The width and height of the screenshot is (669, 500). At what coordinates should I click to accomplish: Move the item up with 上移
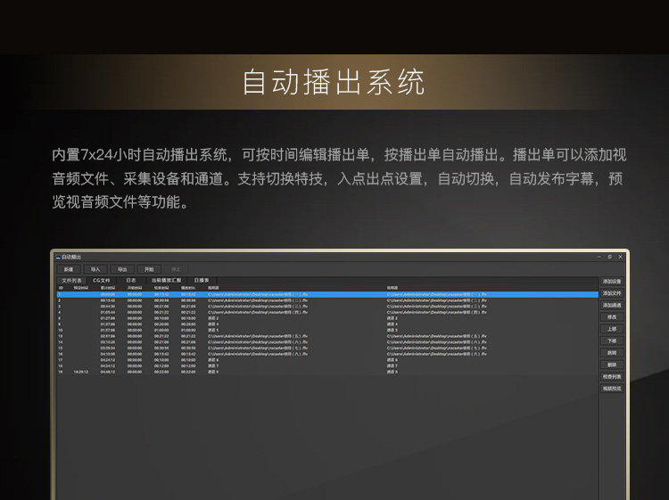(612, 329)
